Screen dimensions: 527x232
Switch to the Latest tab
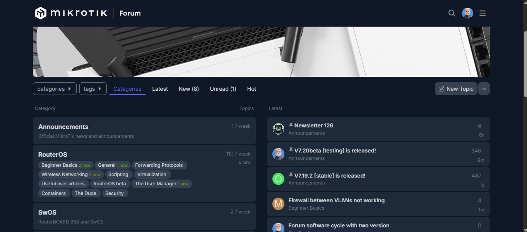click(x=160, y=89)
